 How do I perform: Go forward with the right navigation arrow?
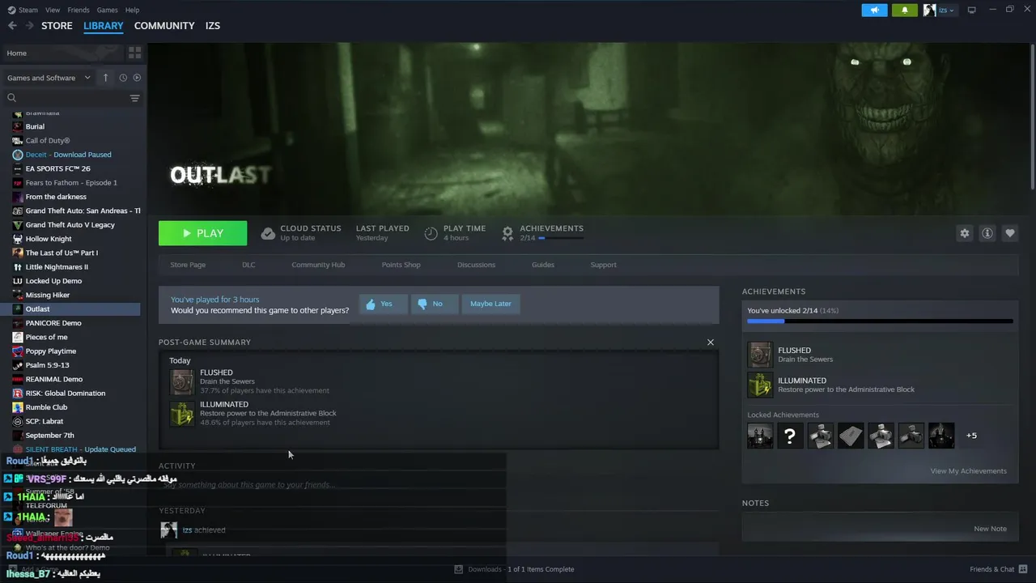coord(29,26)
